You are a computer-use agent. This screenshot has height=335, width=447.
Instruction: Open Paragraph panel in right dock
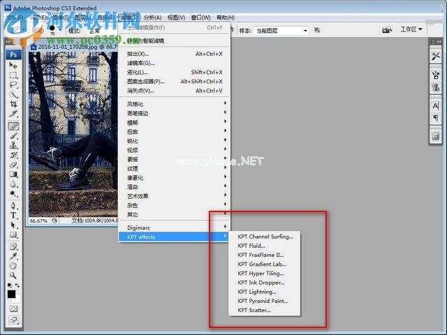click(x=436, y=118)
